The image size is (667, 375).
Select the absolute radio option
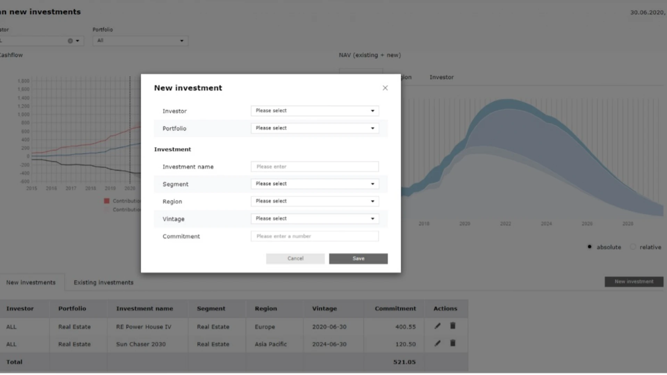point(590,247)
